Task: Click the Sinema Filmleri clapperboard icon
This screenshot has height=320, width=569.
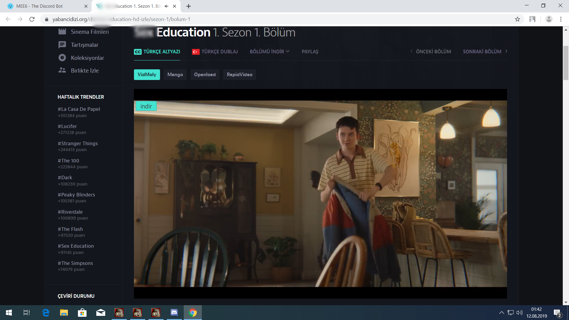Action: pos(62,32)
